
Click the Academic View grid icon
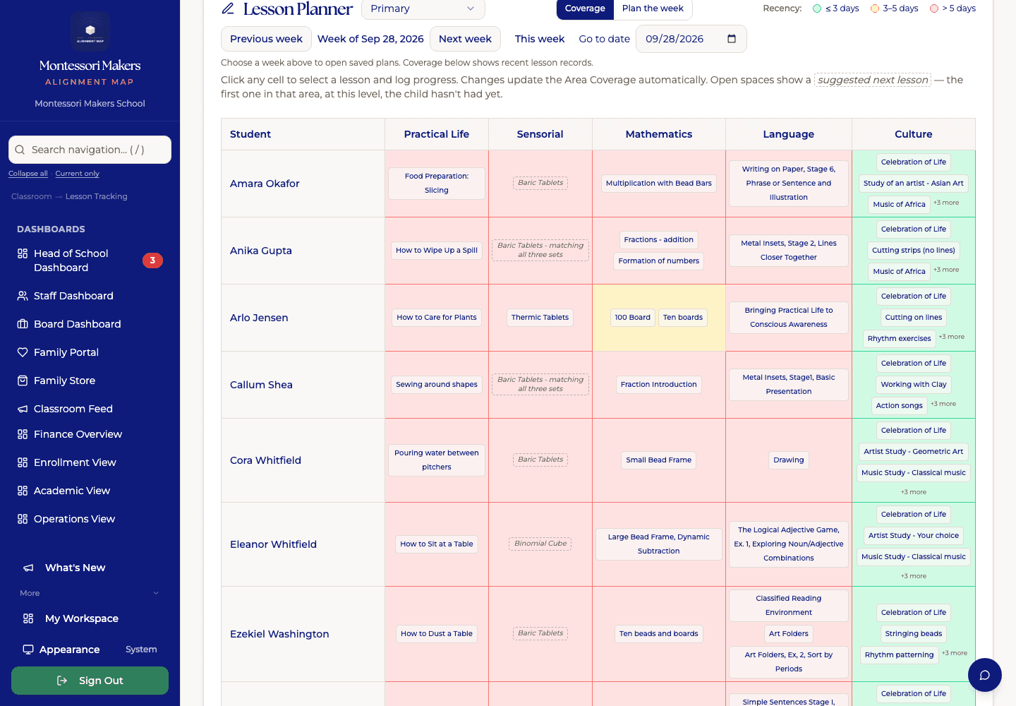click(x=23, y=491)
